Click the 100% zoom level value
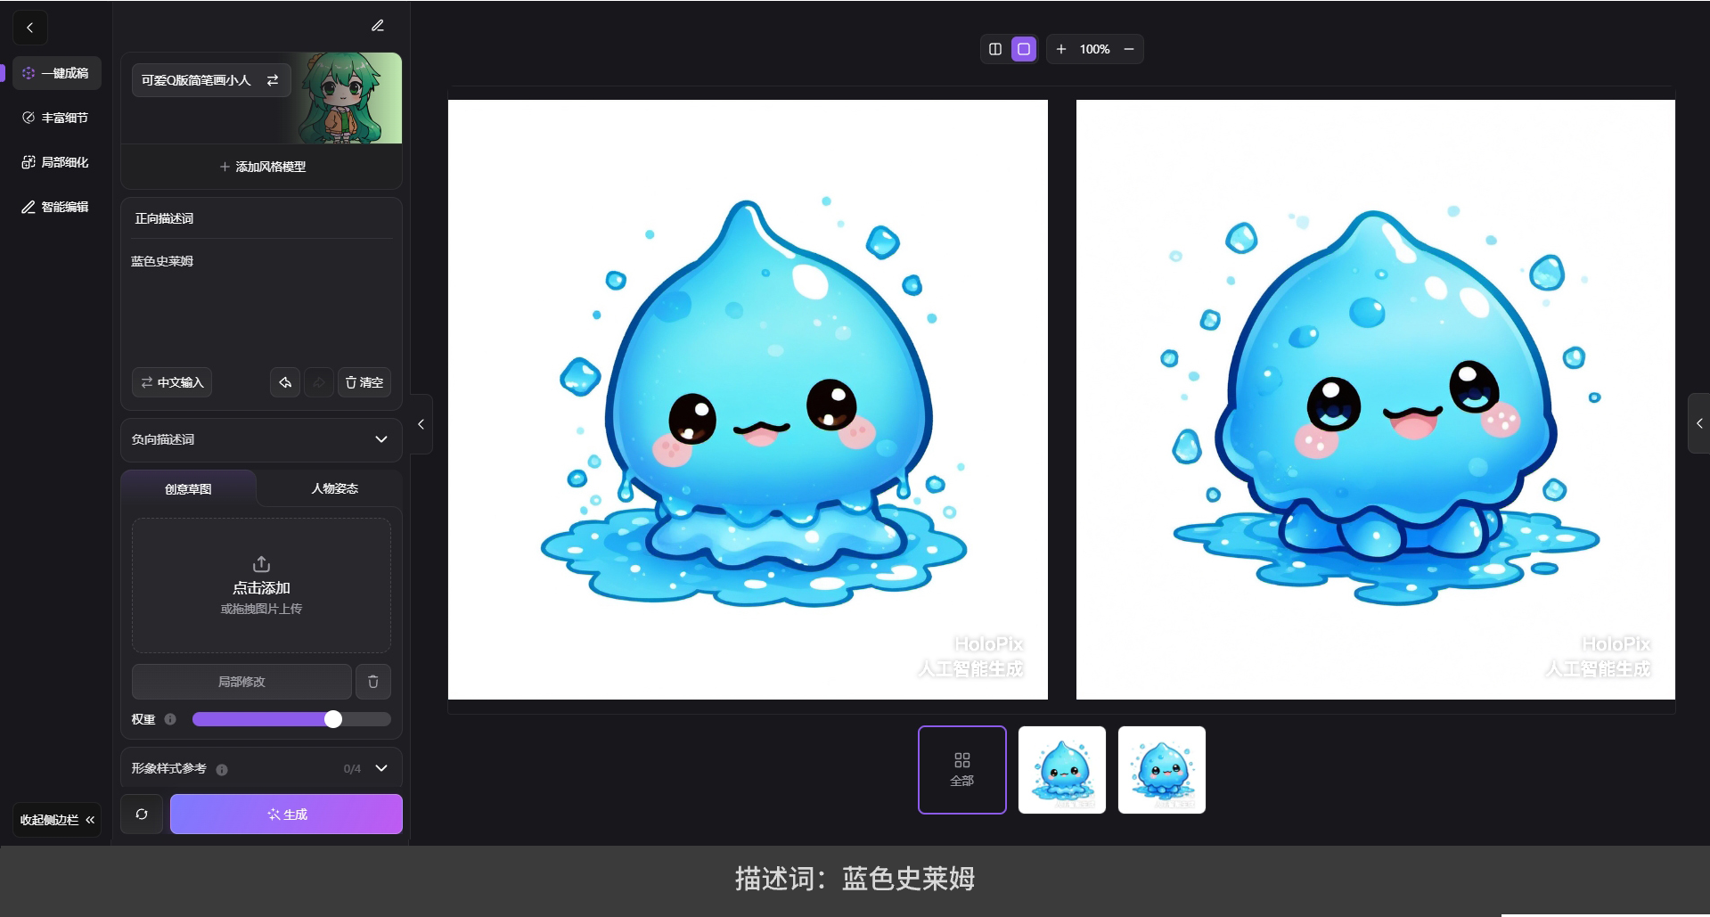 point(1094,49)
